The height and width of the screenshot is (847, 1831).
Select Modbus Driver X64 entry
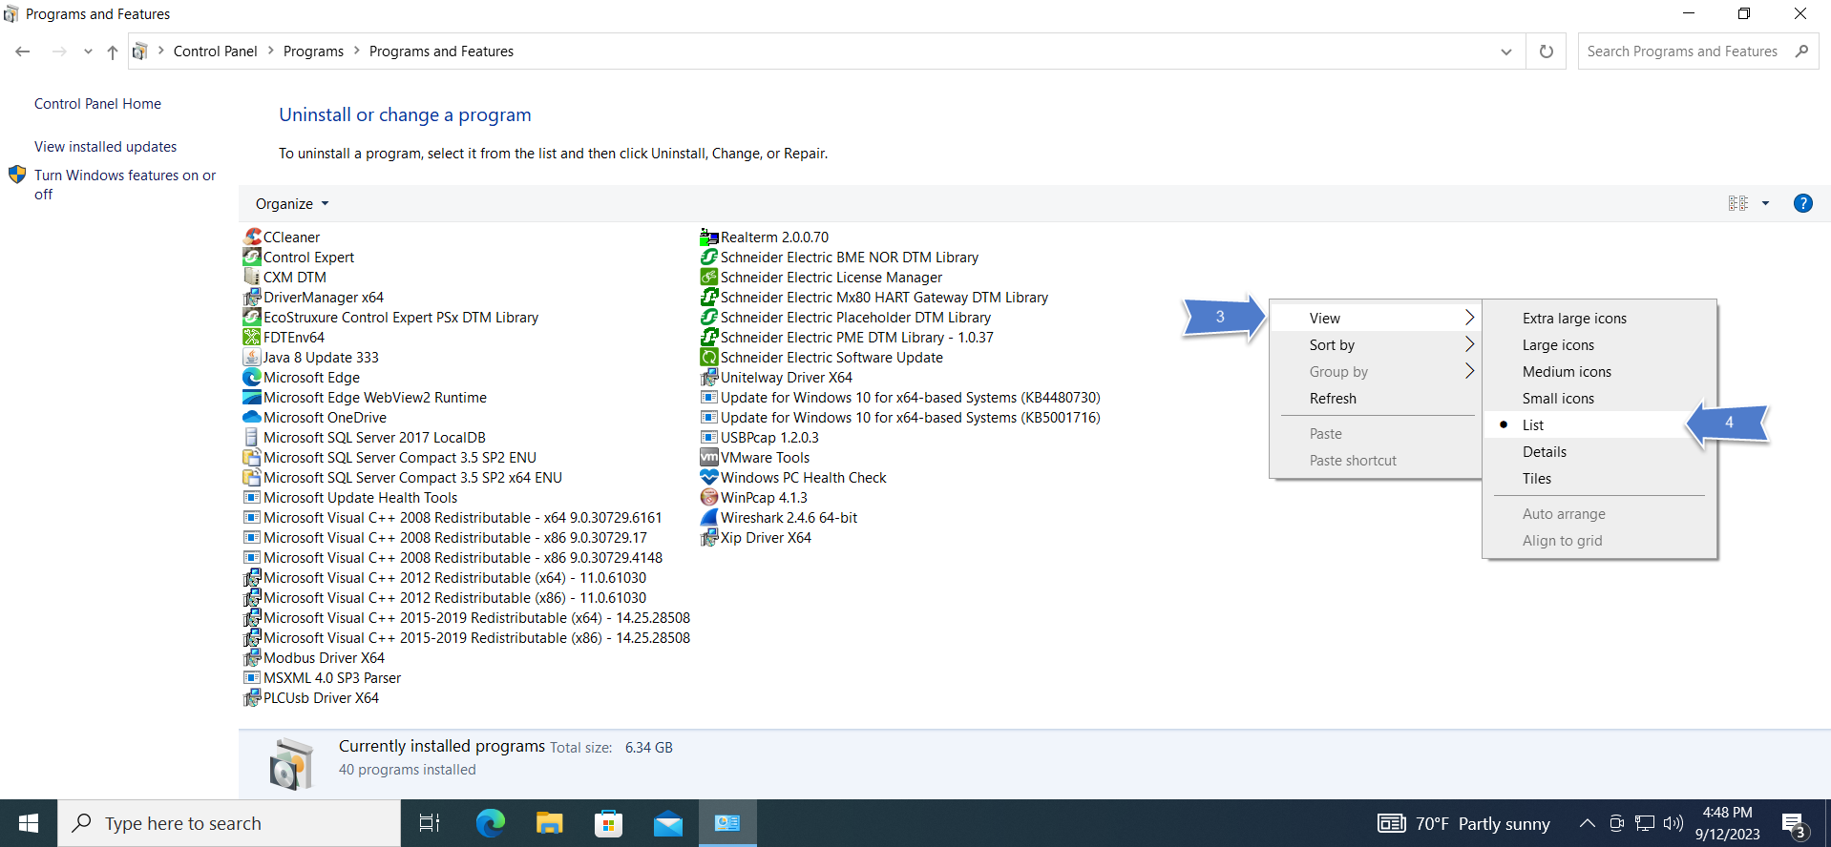[314, 657]
